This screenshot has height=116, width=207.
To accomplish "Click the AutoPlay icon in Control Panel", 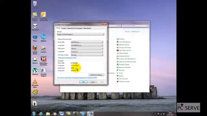I will (117, 39).
